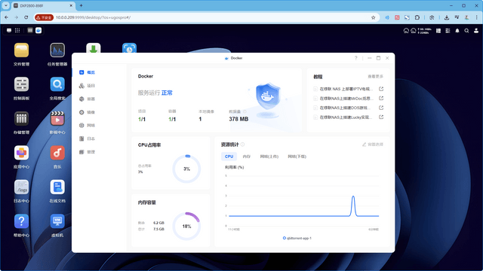Open 在线文档 online docs desktop icon
Screen dimensions: 483x271
[57, 187]
